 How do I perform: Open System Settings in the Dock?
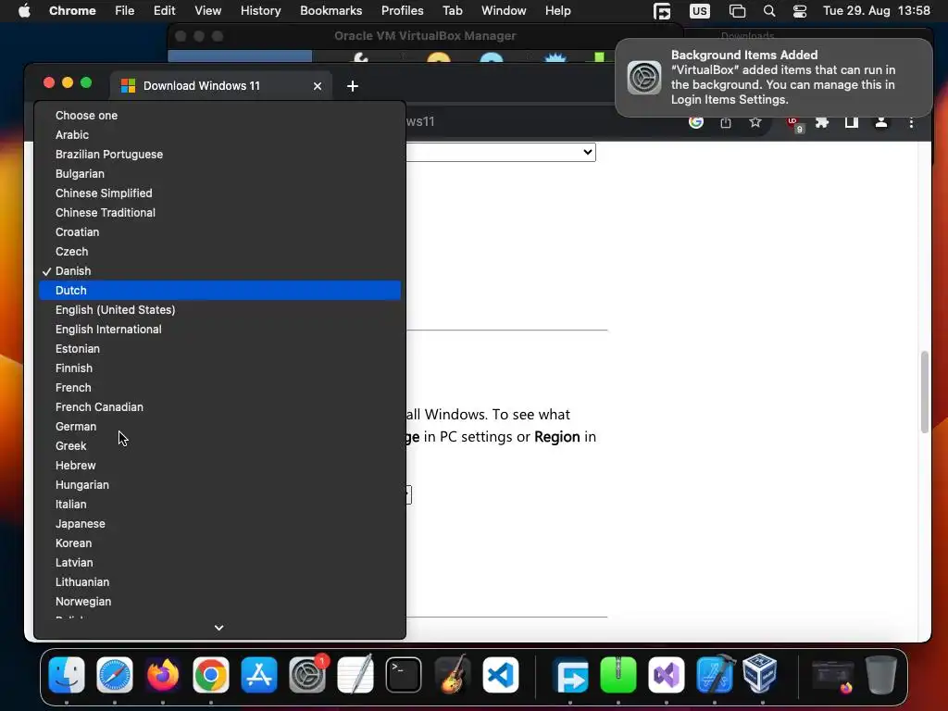point(307,675)
